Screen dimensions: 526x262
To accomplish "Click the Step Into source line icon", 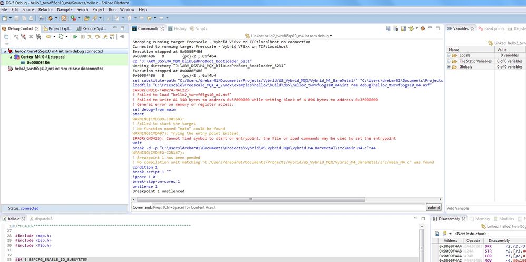I will coord(90,37).
